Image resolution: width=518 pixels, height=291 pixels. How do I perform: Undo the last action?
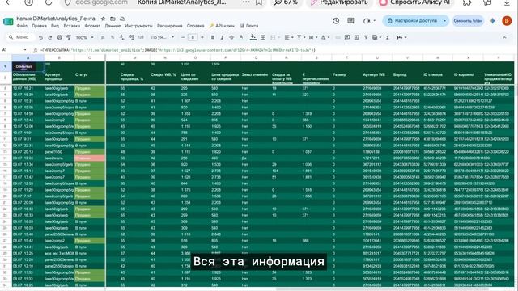click(40, 38)
